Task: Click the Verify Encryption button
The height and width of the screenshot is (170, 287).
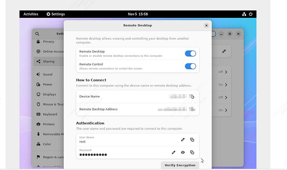Action: pos(180,165)
